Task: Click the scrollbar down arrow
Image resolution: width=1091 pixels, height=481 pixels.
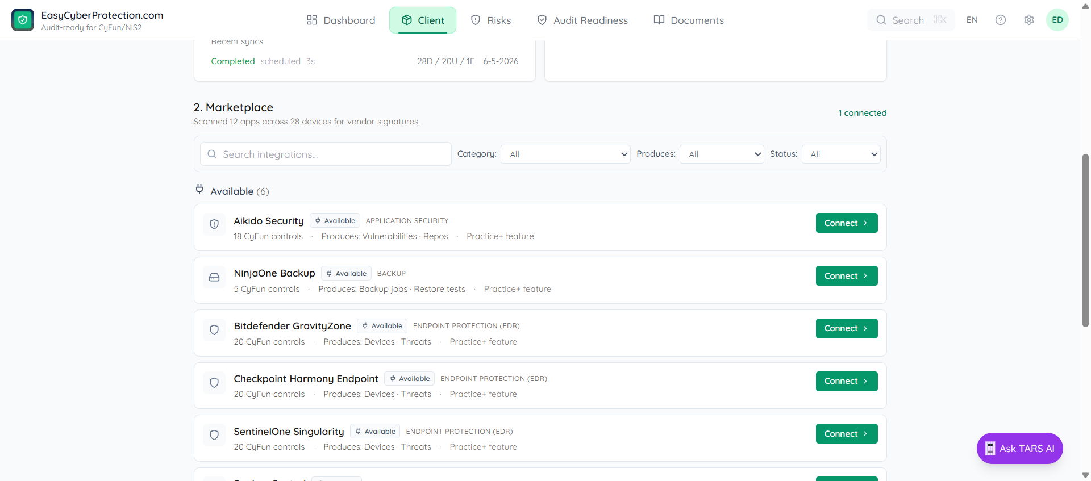Action: click(x=1086, y=475)
